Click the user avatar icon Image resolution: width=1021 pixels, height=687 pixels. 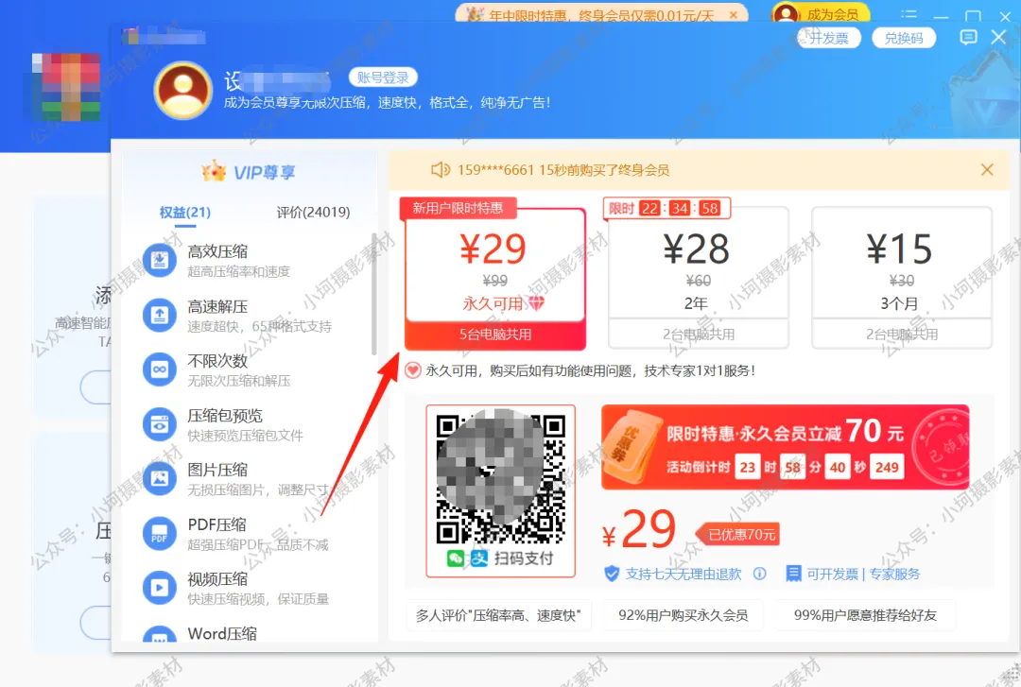point(183,91)
